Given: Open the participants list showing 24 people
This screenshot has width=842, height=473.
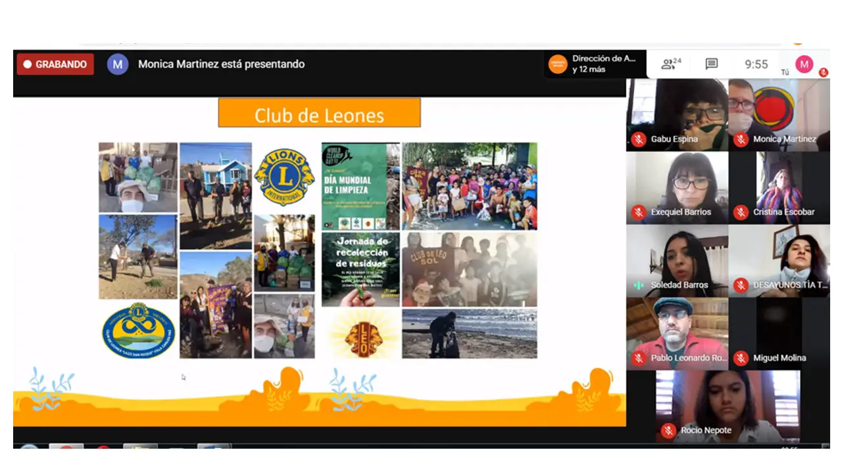Looking at the screenshot, I should 671,64.
